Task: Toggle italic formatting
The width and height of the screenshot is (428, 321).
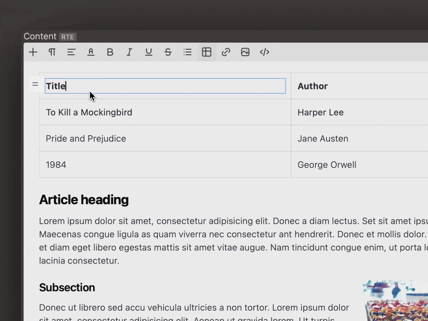Action: tap(129, 52)
